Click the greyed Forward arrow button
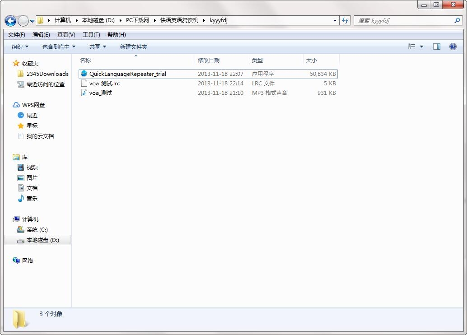 [x=23, y=21]
